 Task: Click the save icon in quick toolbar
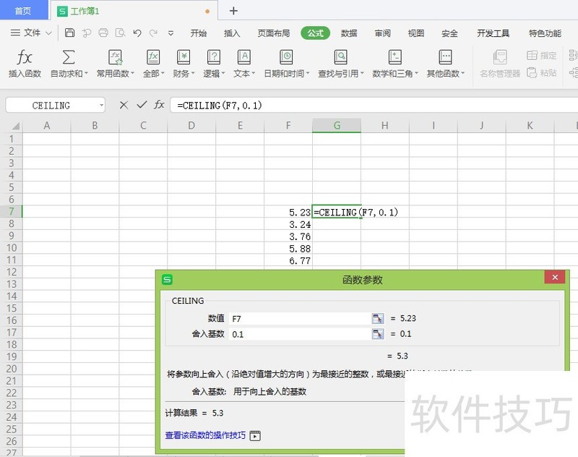point(69,33)
